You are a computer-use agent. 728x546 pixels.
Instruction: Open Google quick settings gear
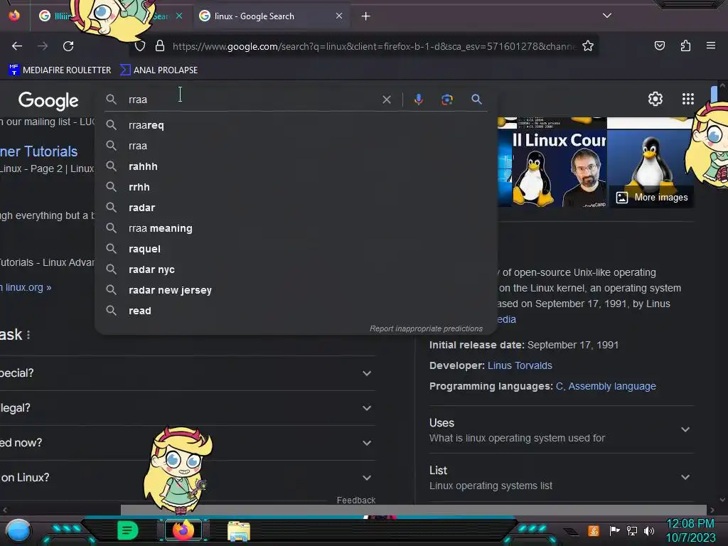click(655, 99)
